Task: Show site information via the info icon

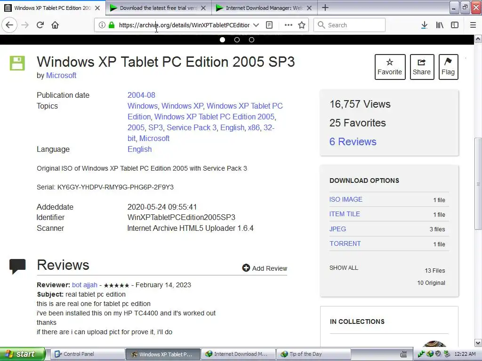Action: [102, 25]
